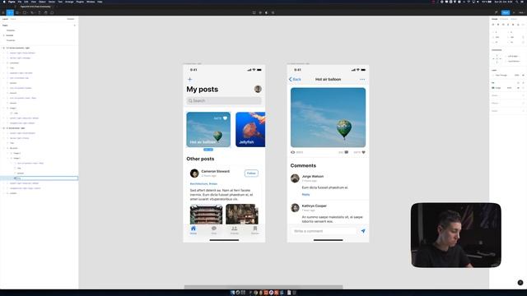Toggle the heart on Hot air balloon card
The height and width of the screenshot is (296, 527).
(x=225, y=118)
